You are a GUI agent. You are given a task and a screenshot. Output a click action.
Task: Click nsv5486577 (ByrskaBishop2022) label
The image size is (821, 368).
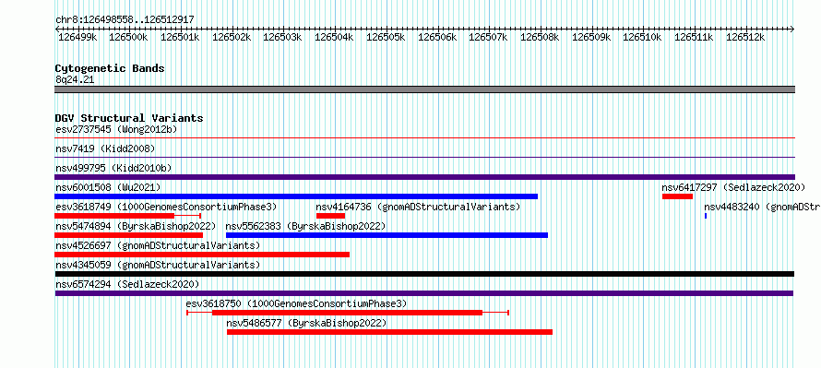click(306, 323)
